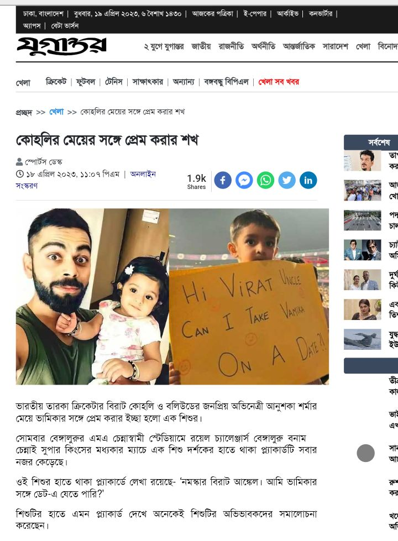Share article via LinkedIn icon
The height and width of the screenshot is (541, 398).
click(x=308, y=180)
